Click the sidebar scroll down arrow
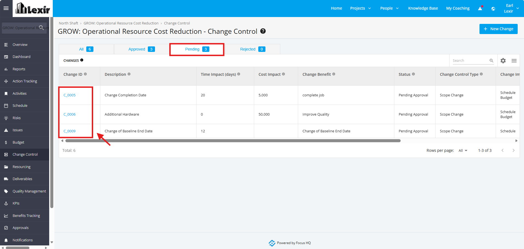 (x=52, y=242)
